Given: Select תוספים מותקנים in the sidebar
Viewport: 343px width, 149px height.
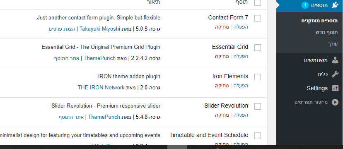Looking at the screenshot, I should (319, 21).
